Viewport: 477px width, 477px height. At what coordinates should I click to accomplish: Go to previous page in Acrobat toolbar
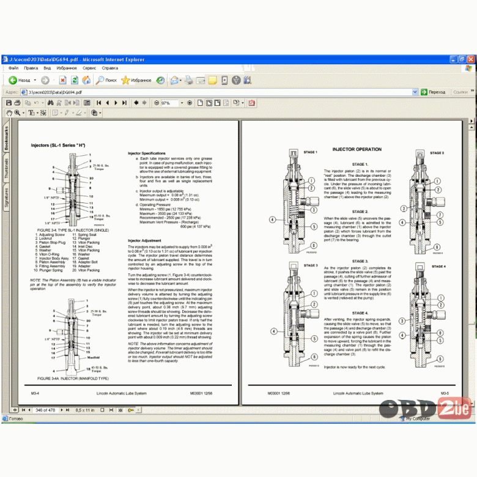[108, 103]
